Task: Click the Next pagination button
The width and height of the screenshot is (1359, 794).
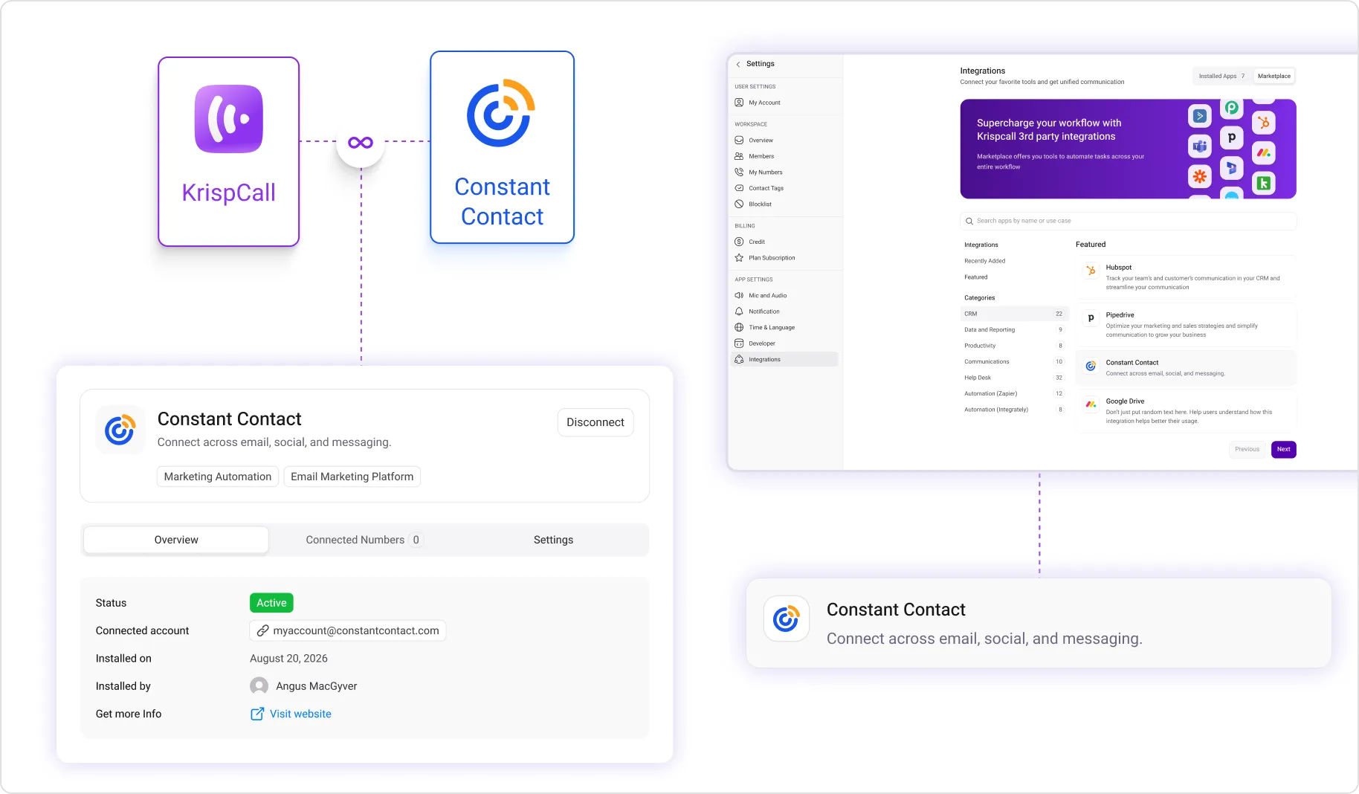Action: click(1283, 449)
